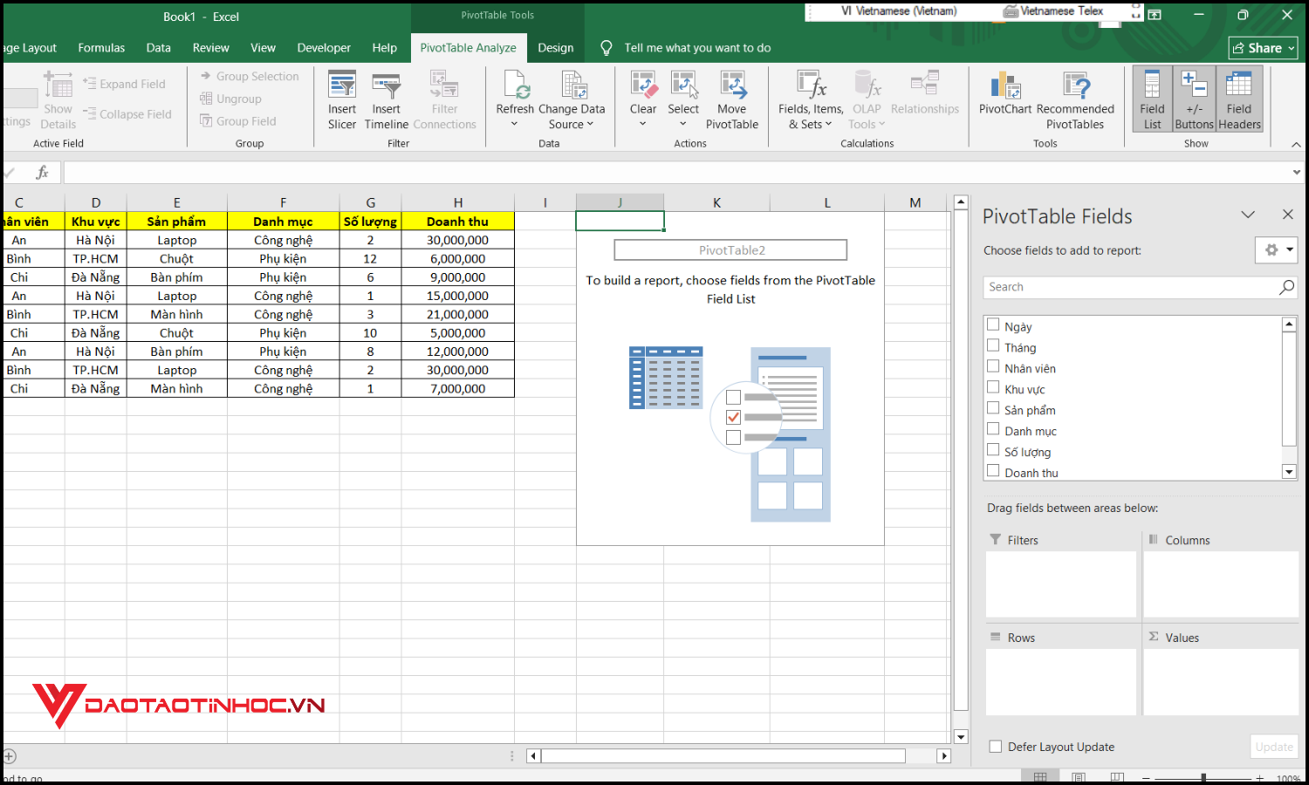Check Defer Layout Update
The height and width of the screenshot is (785, 1309).
[995, 747]
